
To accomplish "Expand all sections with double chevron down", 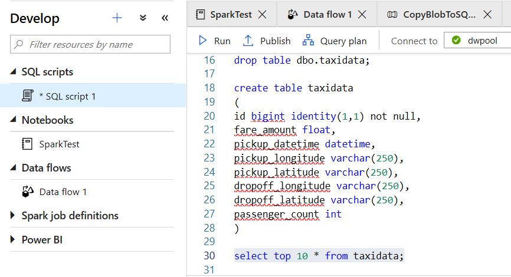I will (143, 18).
